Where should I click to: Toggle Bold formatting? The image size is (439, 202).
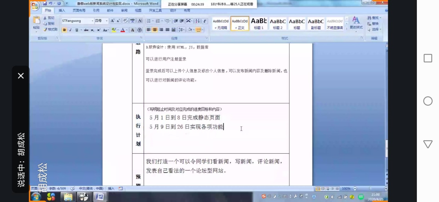(64, 30)
